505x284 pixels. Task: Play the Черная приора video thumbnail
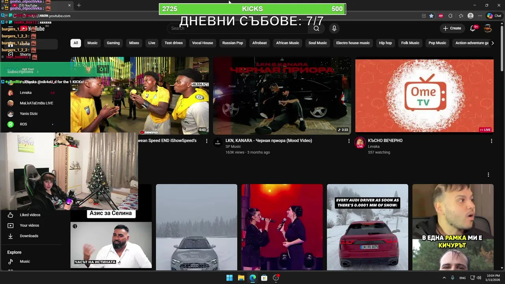[282, 96]
